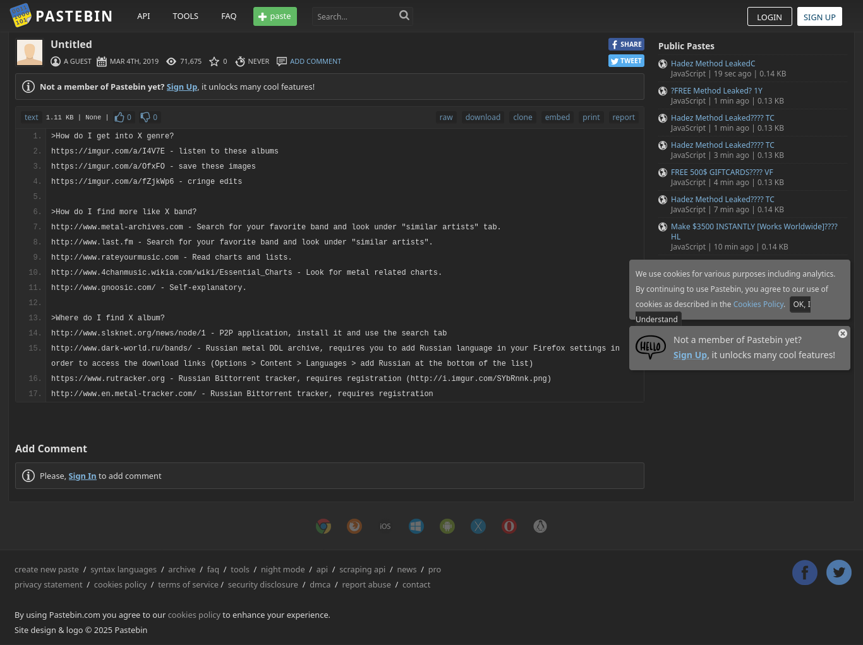Open the scraping api footer link
Image resolution: width=863 pixels, height=645 pixels.
362,569
